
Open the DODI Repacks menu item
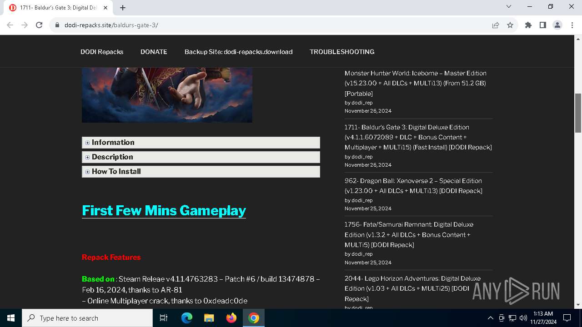pyautogui.click(x=102, y=52)
